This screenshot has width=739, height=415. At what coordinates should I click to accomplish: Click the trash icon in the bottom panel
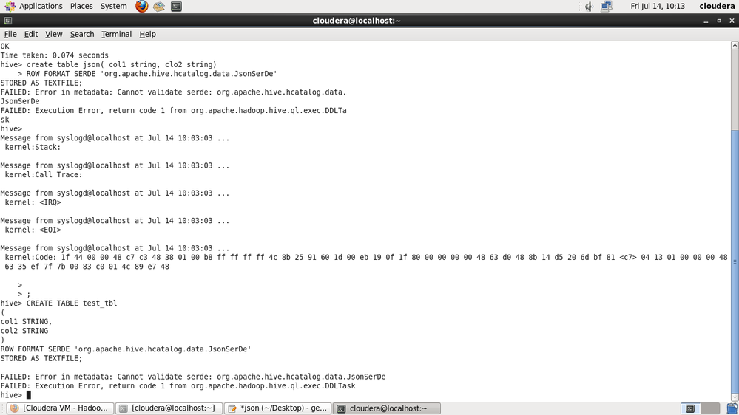[x=732, y=408]
